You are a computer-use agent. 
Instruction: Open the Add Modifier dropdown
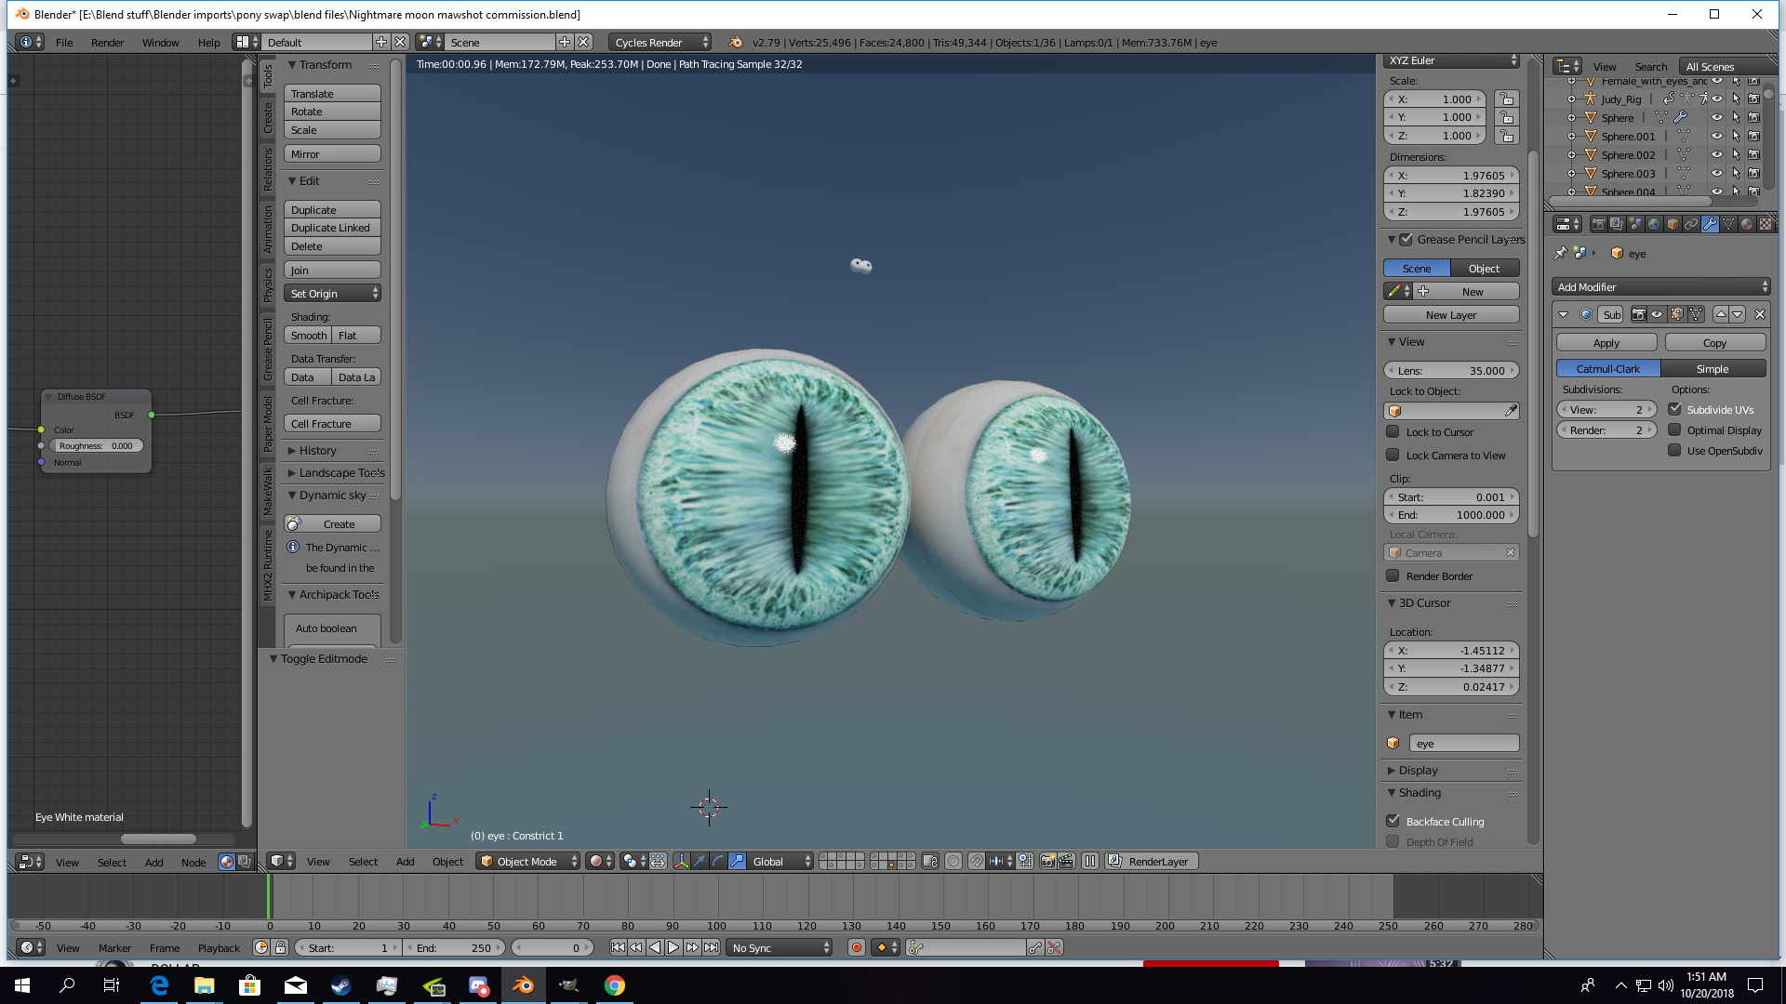click(1660, 287)
